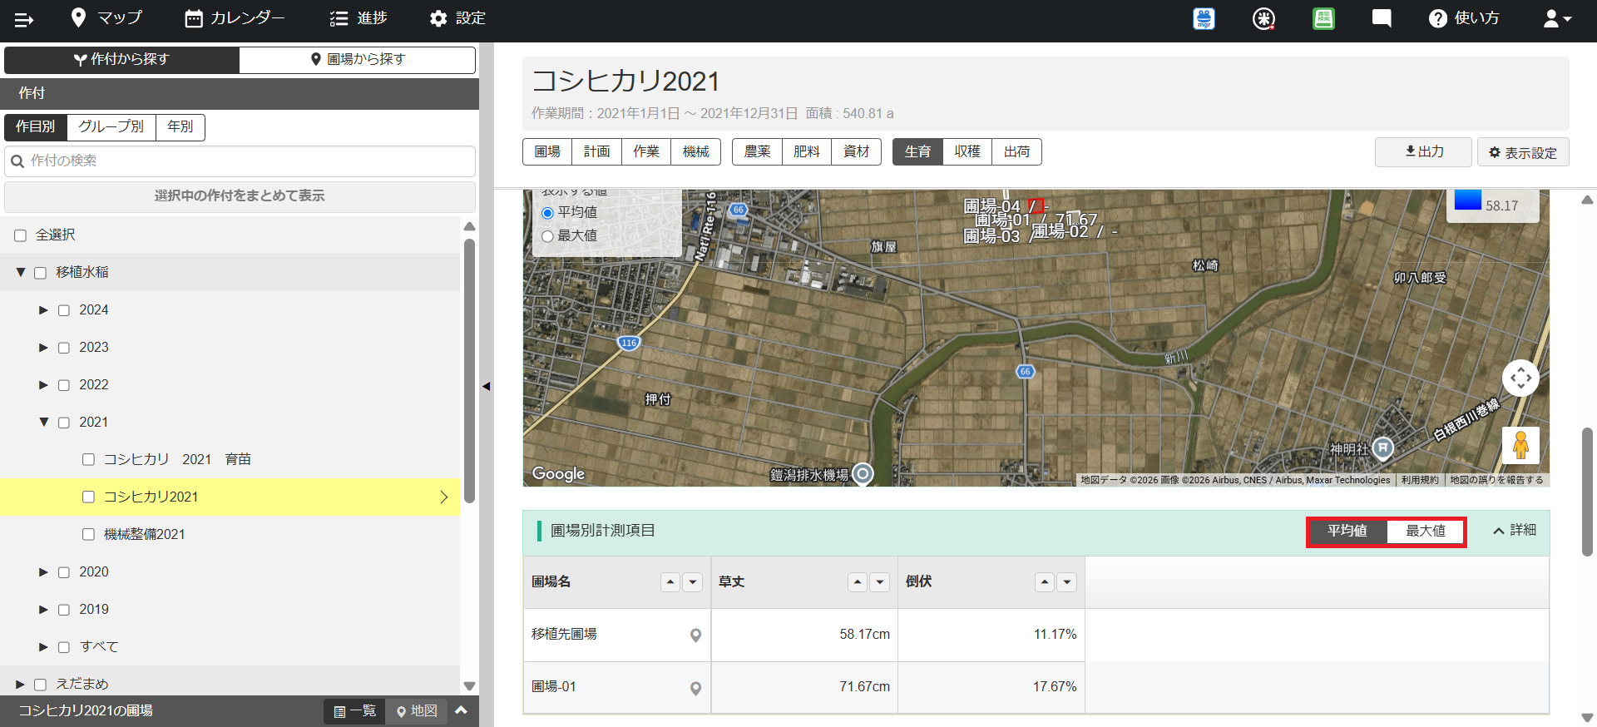The height and width of the screenshot is (727, 1597).
Task: Collapse the 2021 tree node
Action: 44,422
